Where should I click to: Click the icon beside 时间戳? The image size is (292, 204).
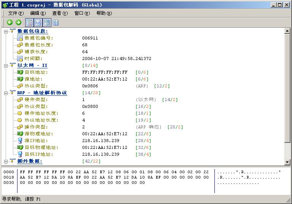[20, 59]
